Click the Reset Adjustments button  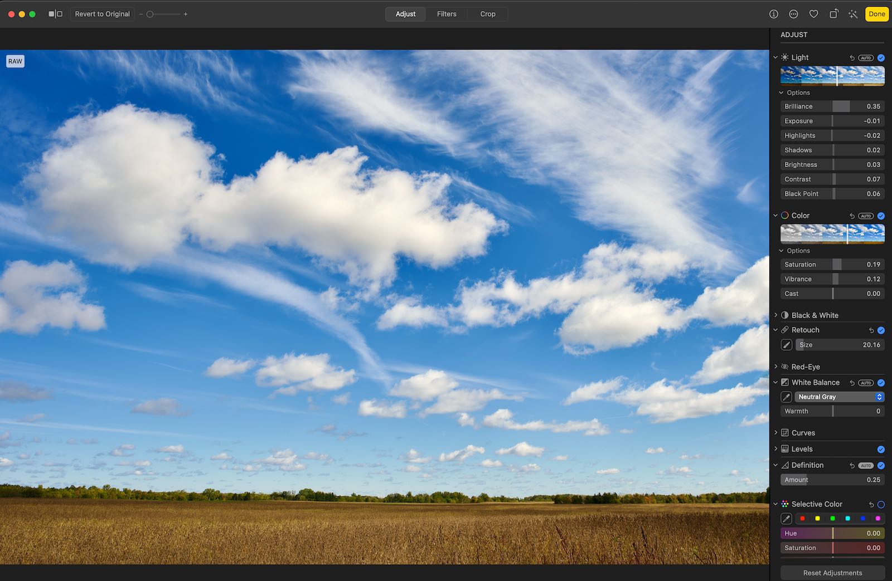(x=832, y=573)
